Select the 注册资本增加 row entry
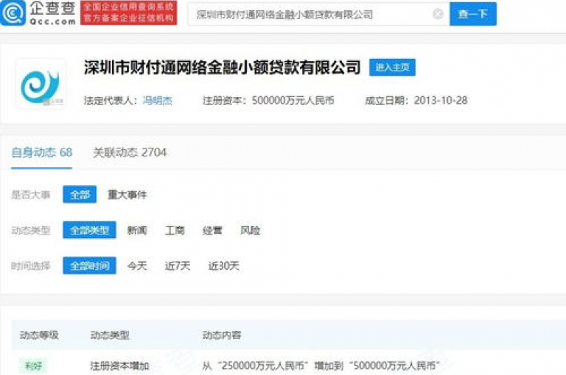Viewport: 566px width, 375px height. (119, 366)
